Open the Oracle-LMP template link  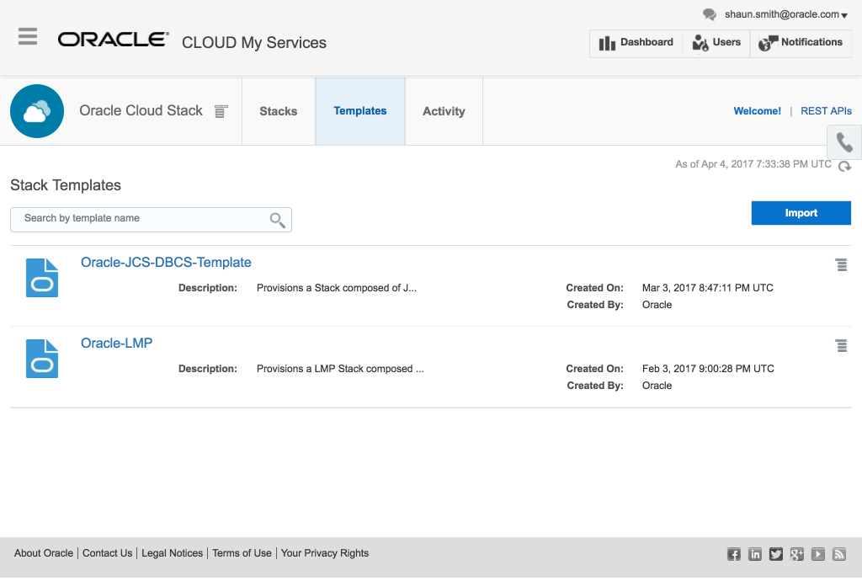[x=116, y=343]
